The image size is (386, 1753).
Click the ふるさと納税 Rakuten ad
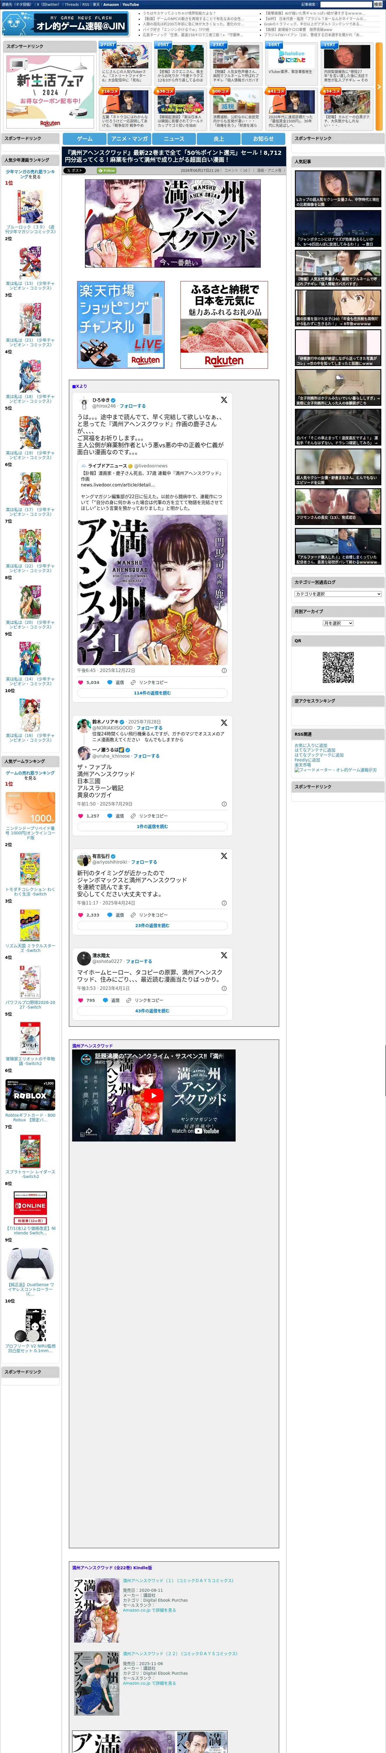(x=224, y=325)
